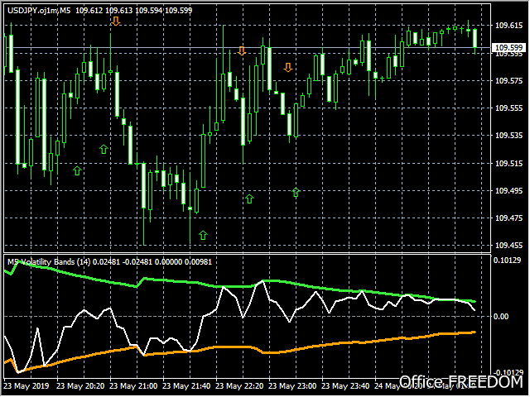Image resolution: width=530 pixels, height=397 pixels.
Task: Click the 0.00 level label in the indicator window
Action: click(501, 317)
